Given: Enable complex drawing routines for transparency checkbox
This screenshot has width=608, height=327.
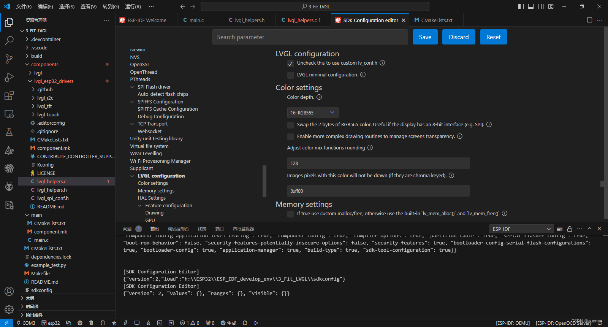Looking at the screenshot, I should pyautogui.click(x=291, y=137).
